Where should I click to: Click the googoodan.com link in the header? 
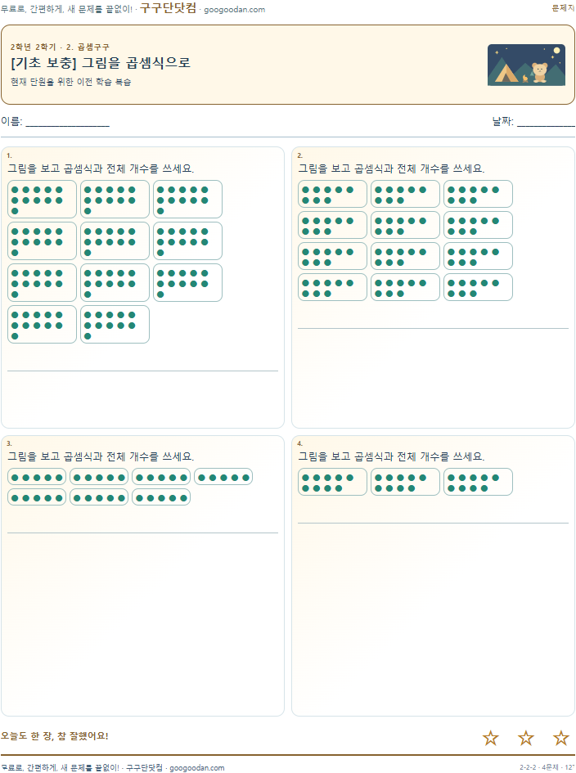[x=234, y=9]
